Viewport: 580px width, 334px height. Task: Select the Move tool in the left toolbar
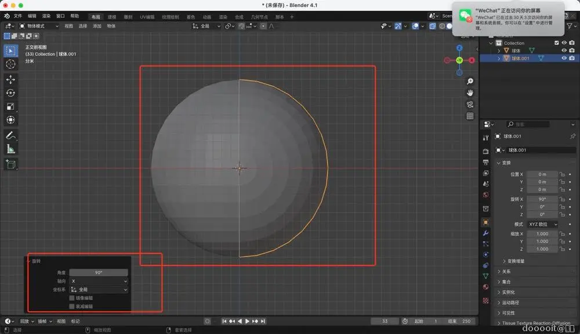click(x=10, y=79)
